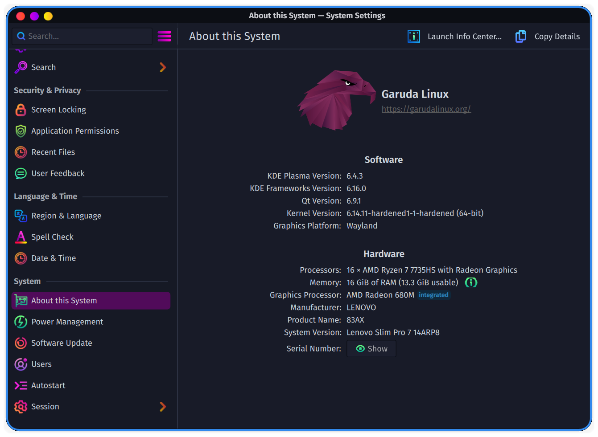Select Spell Check in sidebar
598x437 pixels.
[x=91, y=237]
